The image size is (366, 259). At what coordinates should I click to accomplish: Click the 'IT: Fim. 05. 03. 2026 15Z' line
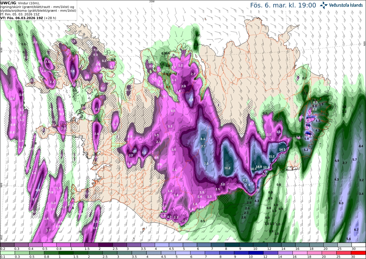20,14
